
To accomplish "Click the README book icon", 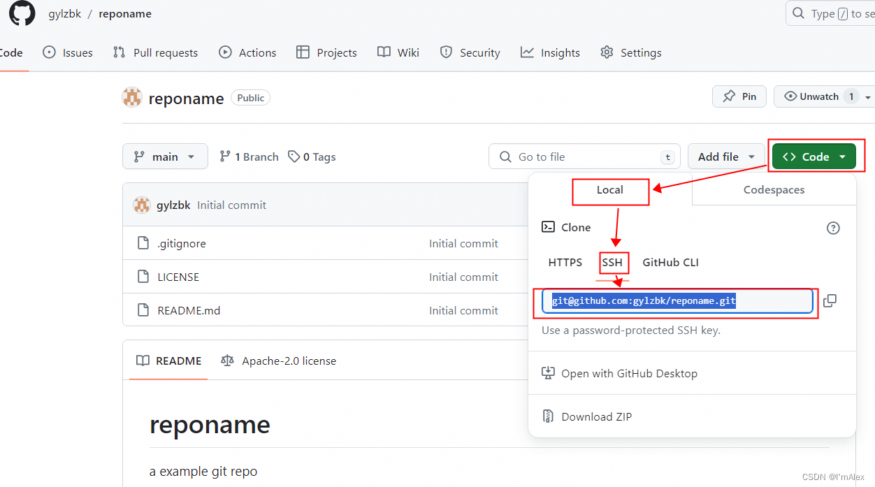I will click(x=143, y=361).
